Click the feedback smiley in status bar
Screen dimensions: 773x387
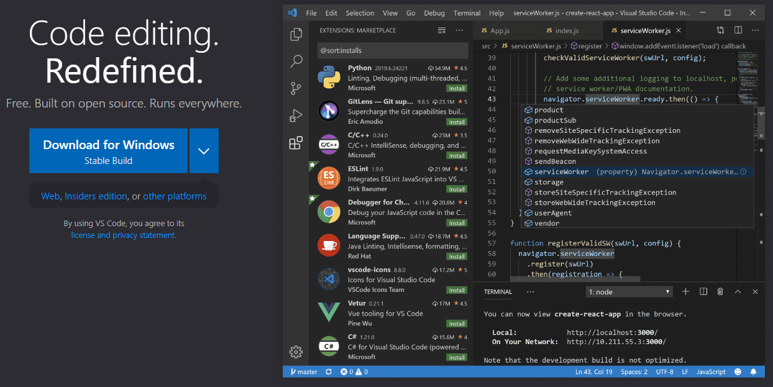tap(738, 371)
